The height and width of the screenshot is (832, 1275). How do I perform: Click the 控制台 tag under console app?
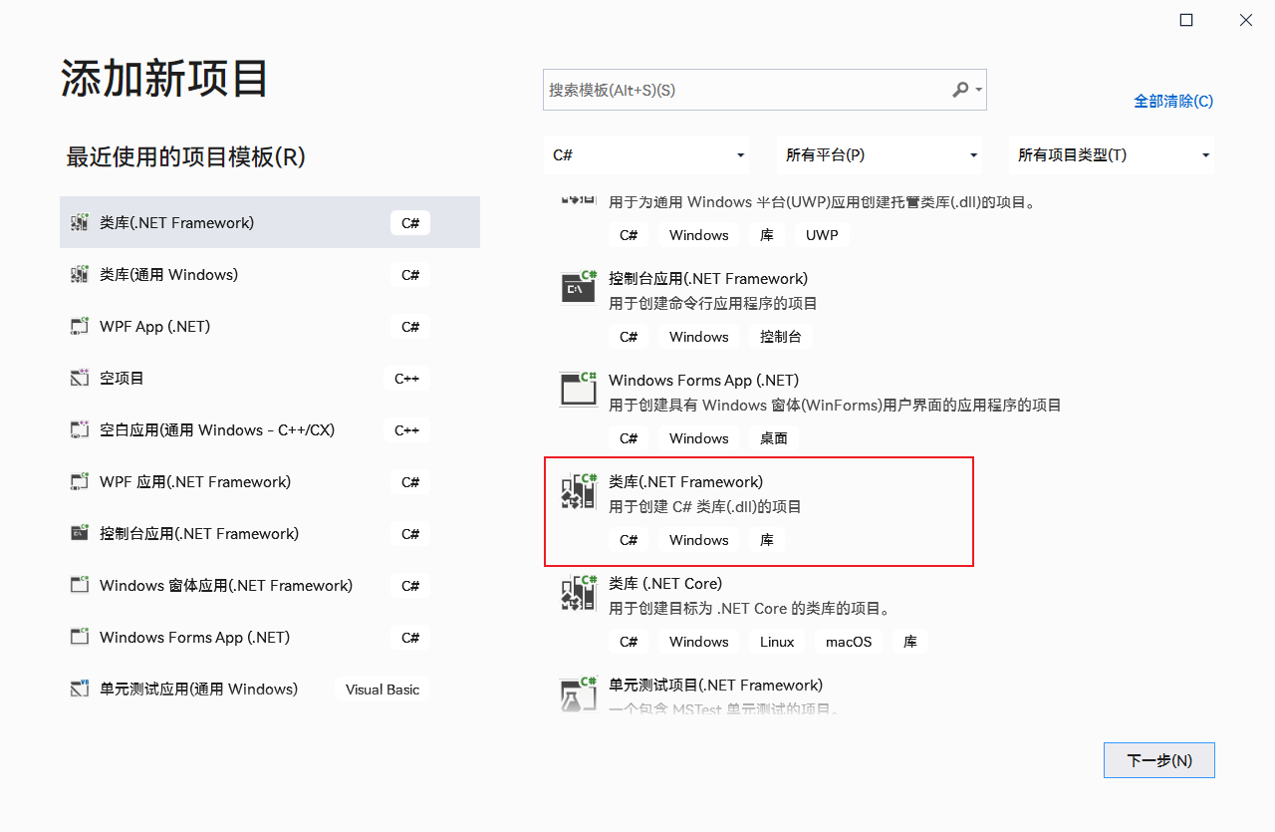point(781,337)
